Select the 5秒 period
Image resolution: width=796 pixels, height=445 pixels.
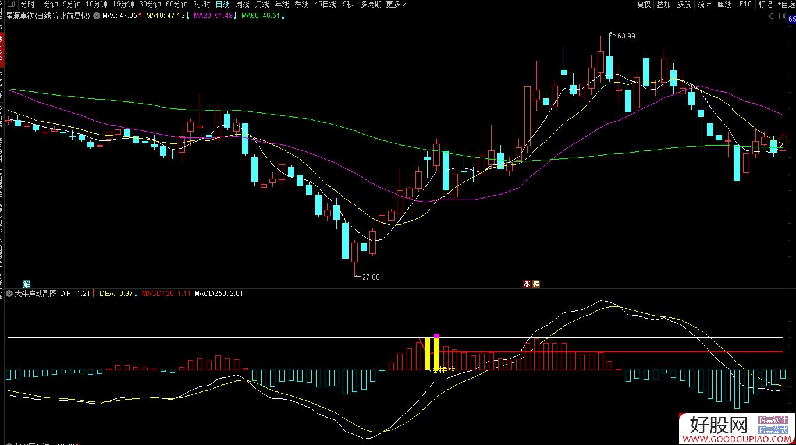tap(348, 4)
